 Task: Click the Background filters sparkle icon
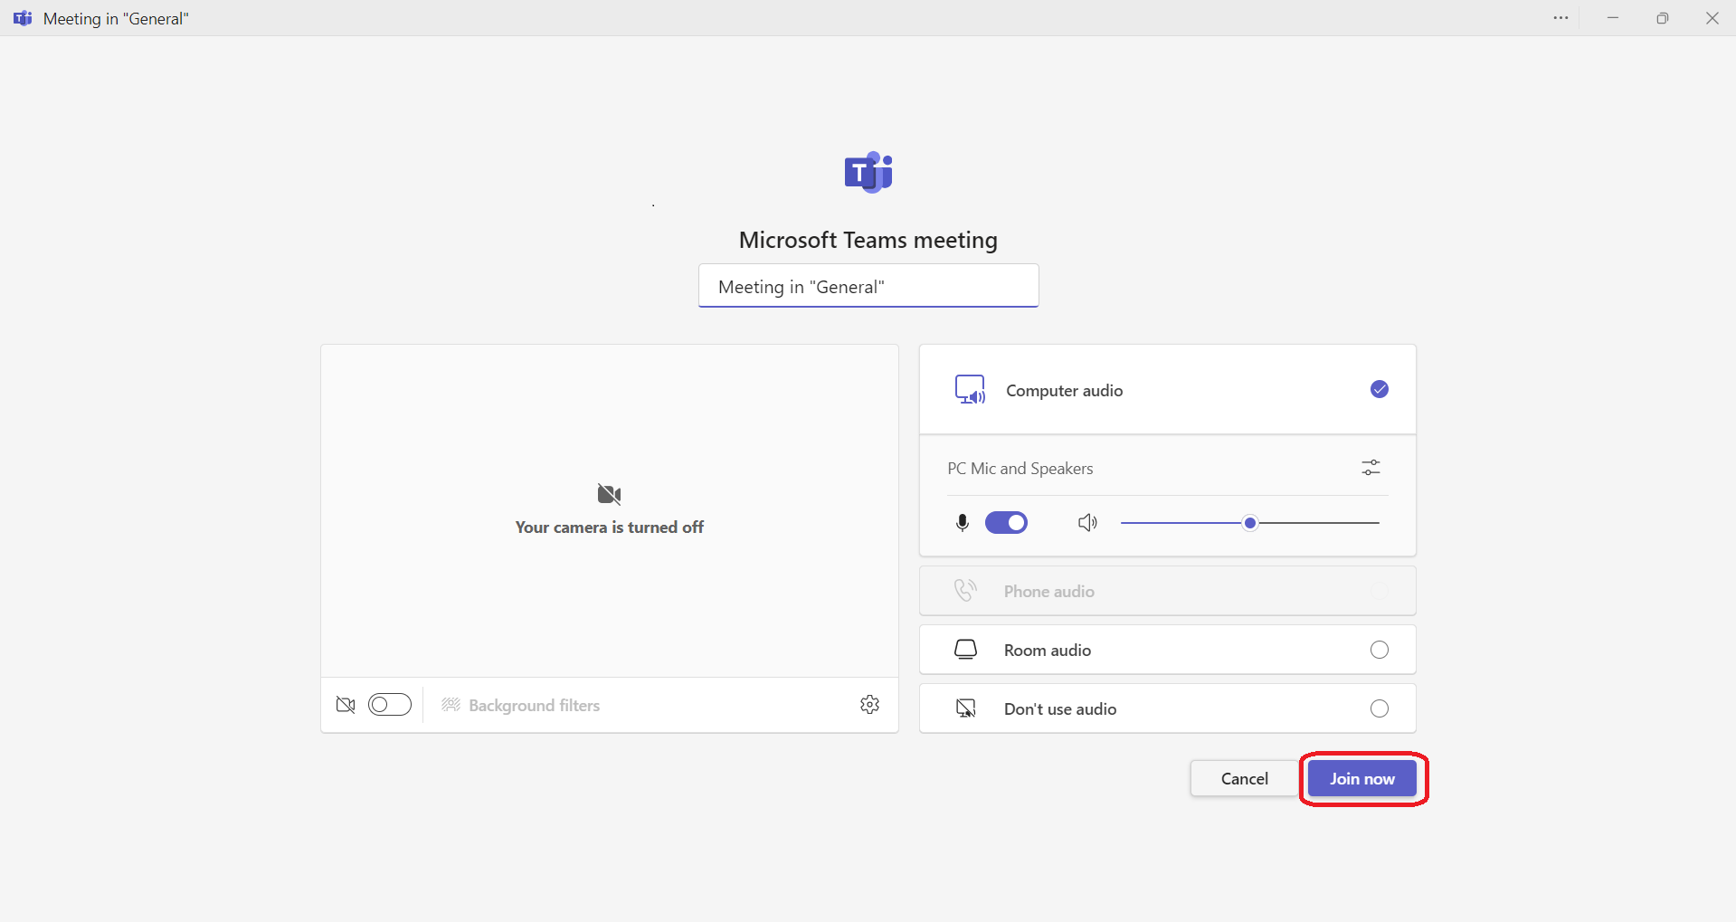pyautogui.click(x=451, y=705)
